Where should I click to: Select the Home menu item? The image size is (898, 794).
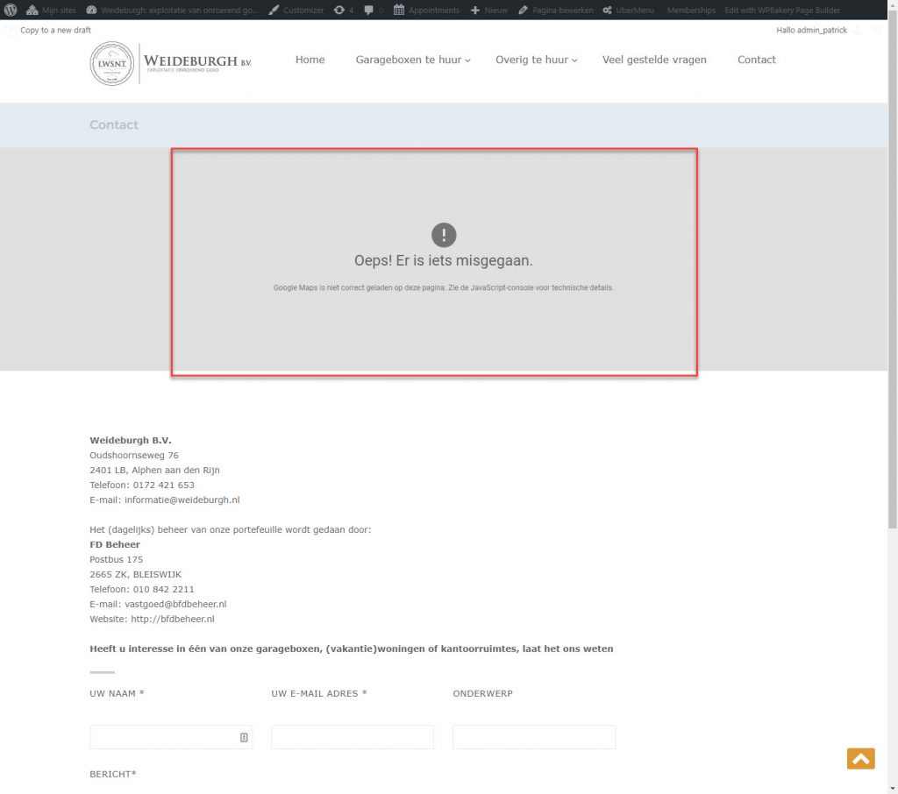tap(310, 60)
